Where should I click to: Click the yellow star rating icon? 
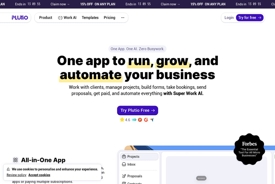point(122,120)
